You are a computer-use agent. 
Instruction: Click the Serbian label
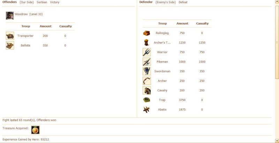(x=42, y=2)
